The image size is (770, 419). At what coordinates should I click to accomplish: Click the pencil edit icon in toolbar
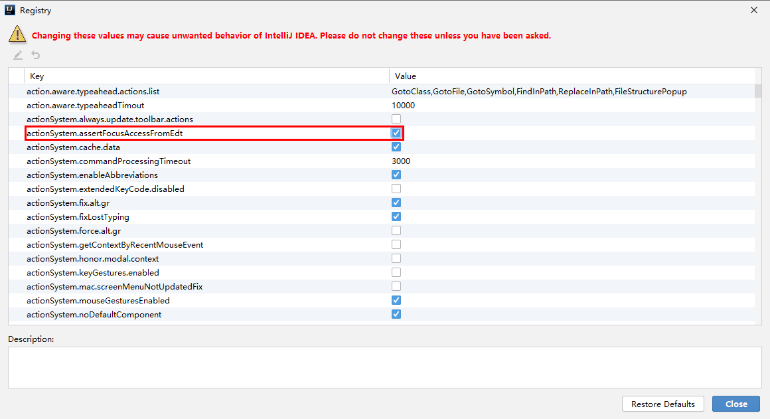[18, 55]
